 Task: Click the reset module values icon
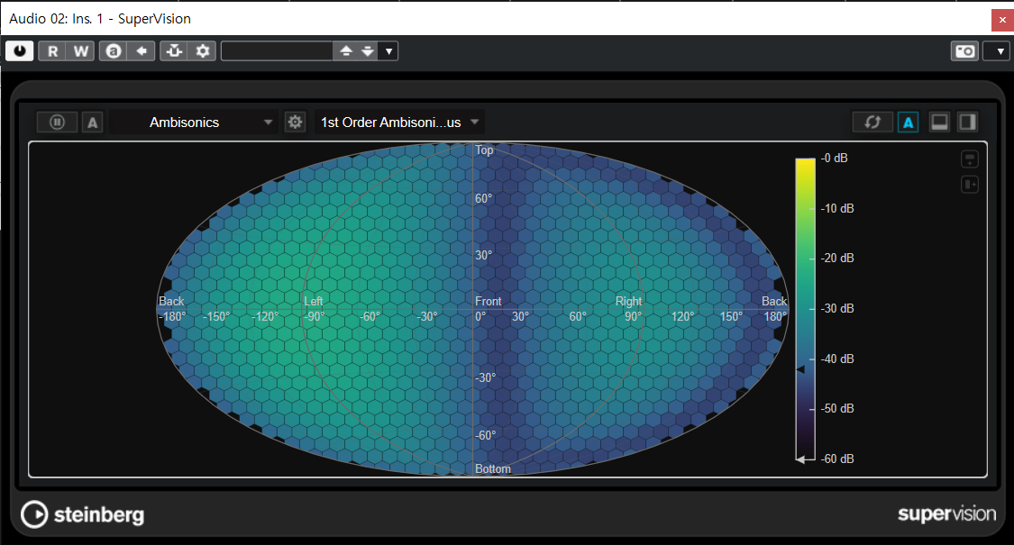[x=872, y=123]
